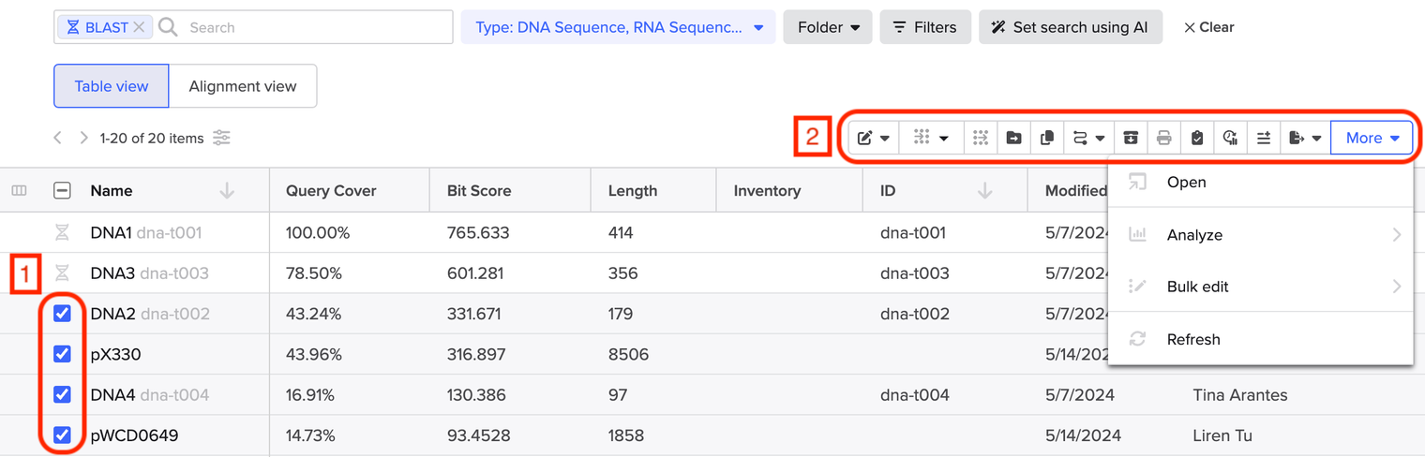This screenshot has height=457, width=1425.
Task: Click the move to folder icon
Action: [1013, 138]
